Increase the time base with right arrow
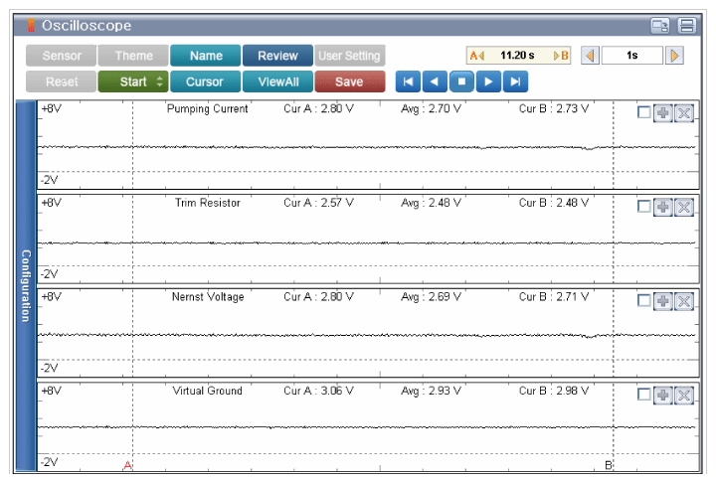 click(x=675, y=56)
